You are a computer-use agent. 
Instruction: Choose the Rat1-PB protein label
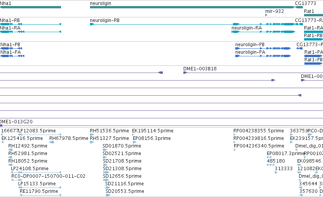(313, 60)
